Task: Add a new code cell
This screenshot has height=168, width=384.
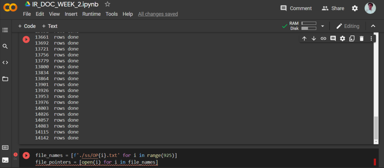Action: pyautogui.click(x=27, y=26)
